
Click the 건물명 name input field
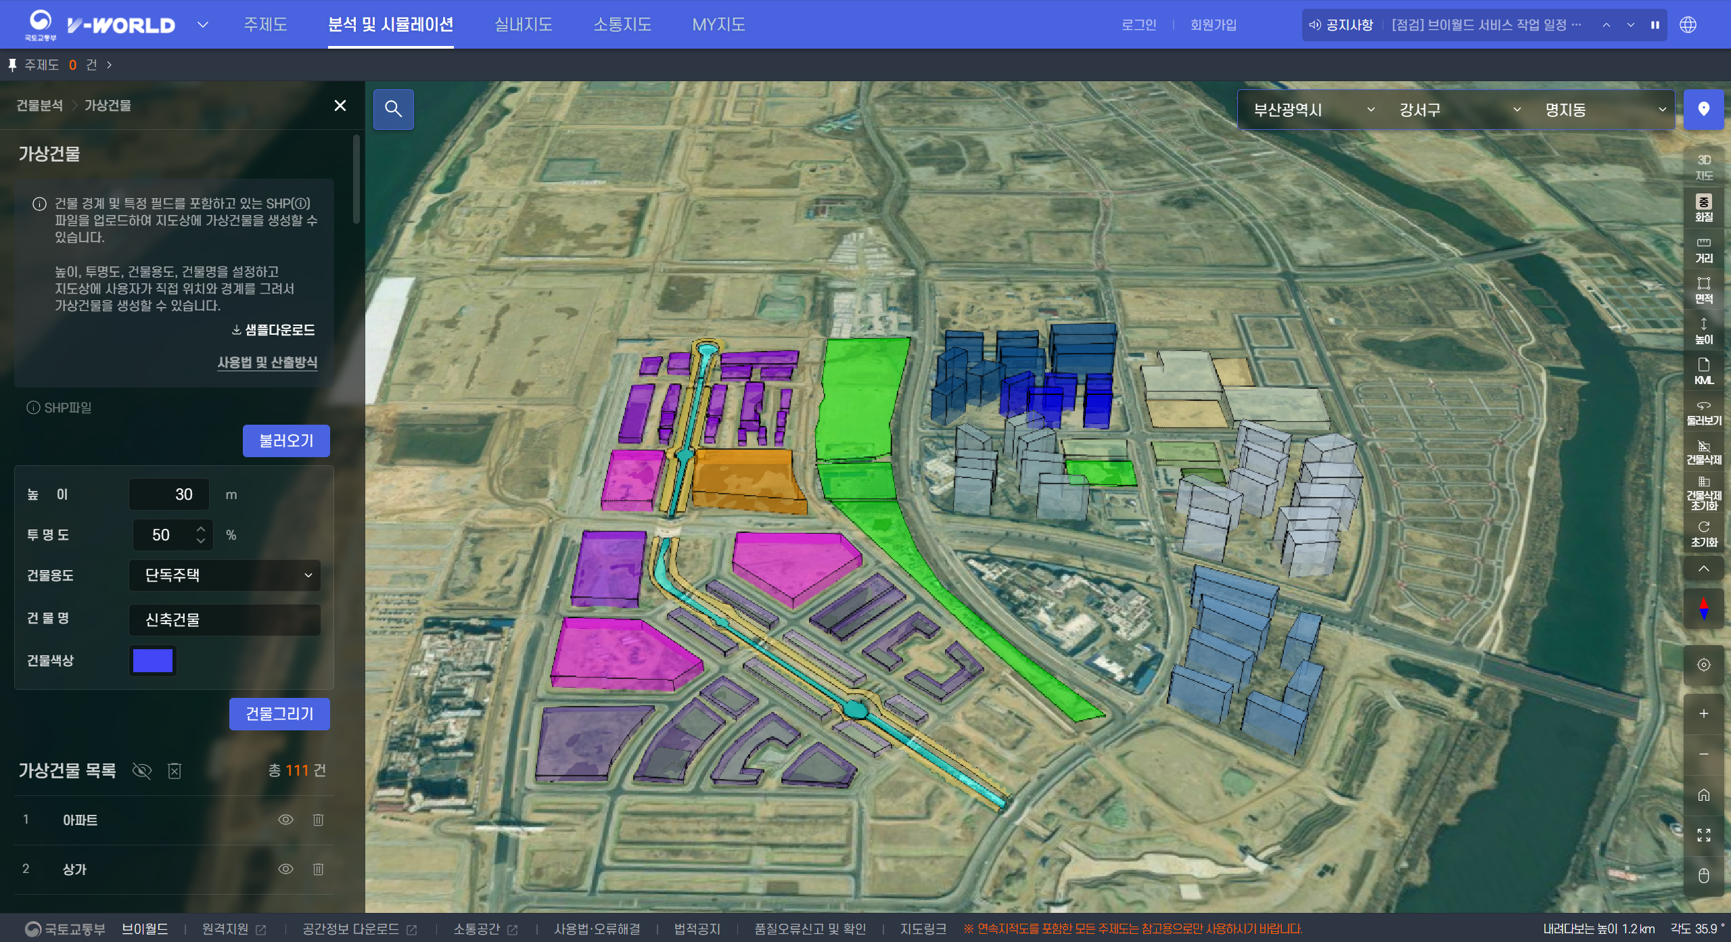(x=225, y=619)
